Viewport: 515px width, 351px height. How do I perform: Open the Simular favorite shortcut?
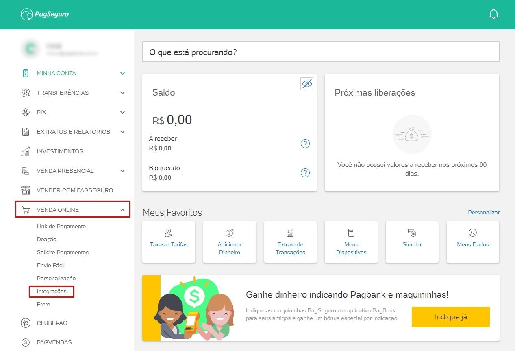pos(412,242)
